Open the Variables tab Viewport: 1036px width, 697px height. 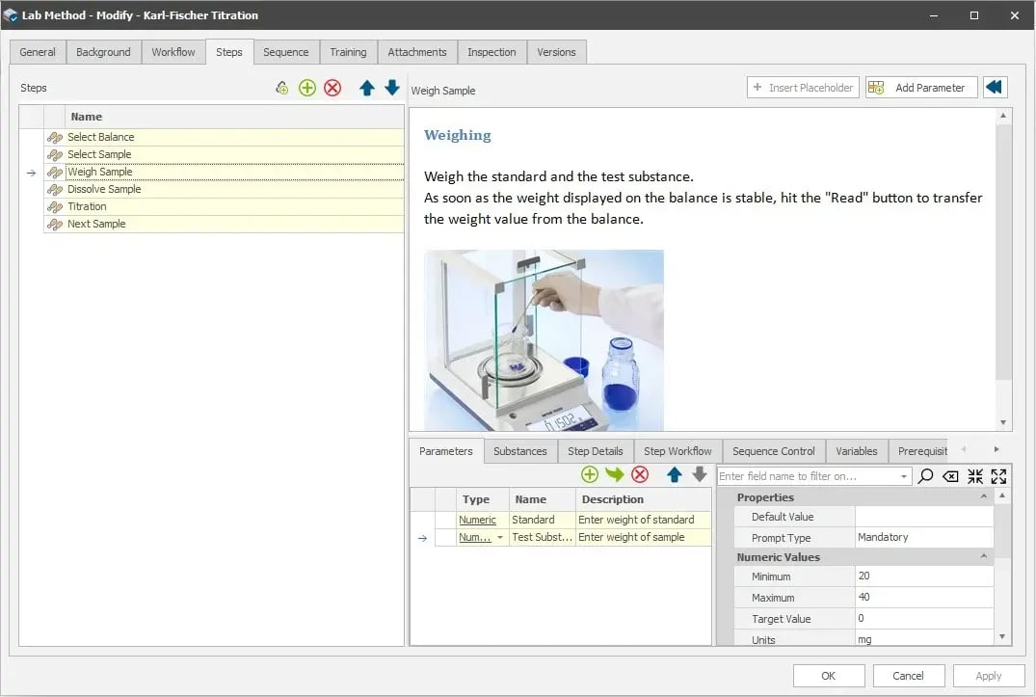click(857, 451)
